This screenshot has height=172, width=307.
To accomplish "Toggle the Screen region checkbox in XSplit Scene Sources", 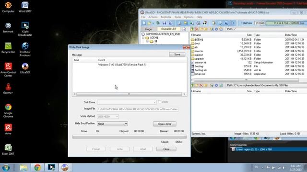I will pos(233,150).
